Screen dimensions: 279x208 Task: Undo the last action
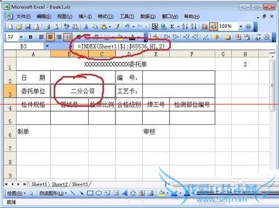[127, 27]
